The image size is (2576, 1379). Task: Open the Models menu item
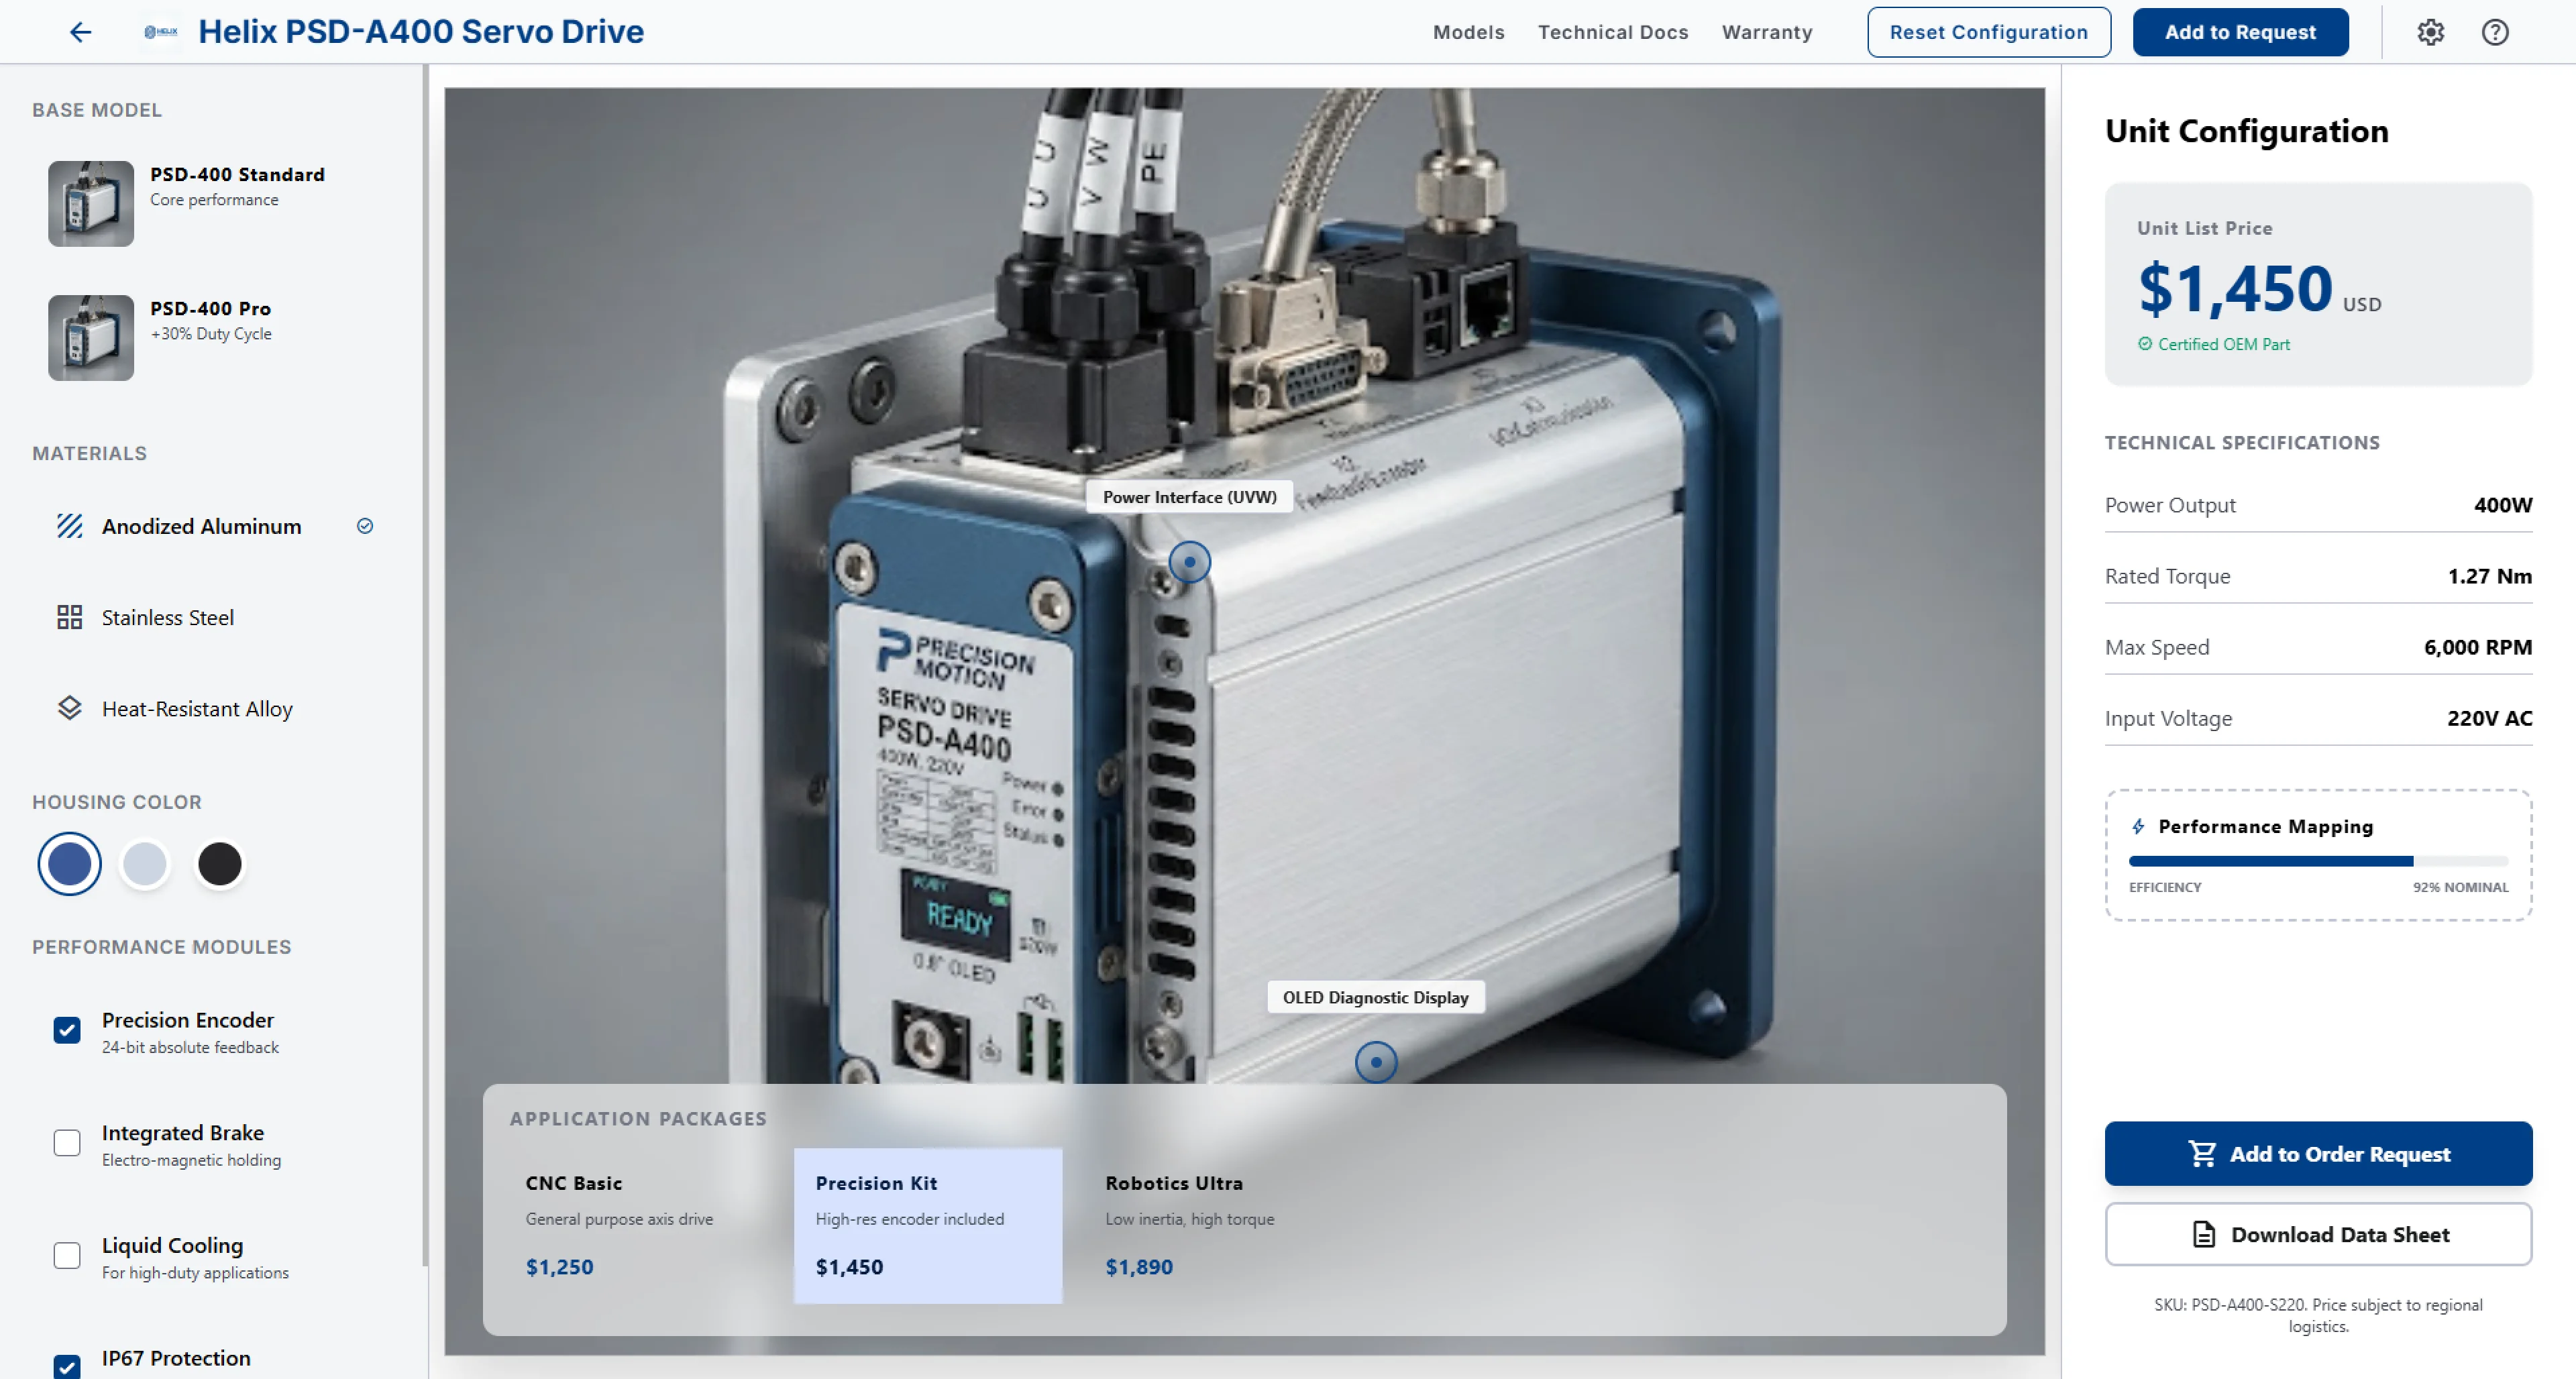coord(1468,32)
